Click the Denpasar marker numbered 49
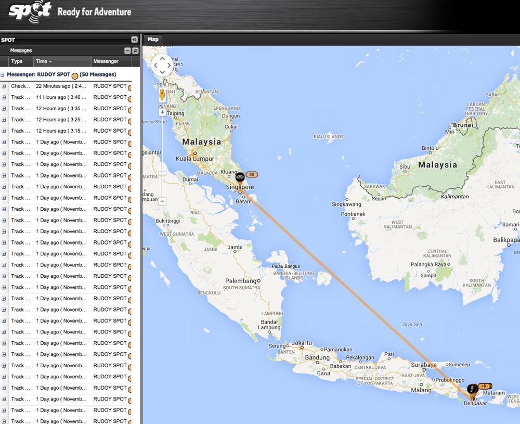This screenshot has width=520, height=424. [472, 390]
